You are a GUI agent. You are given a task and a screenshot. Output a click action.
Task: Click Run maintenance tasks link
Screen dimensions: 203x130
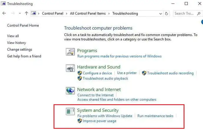(x=155, y=116)
